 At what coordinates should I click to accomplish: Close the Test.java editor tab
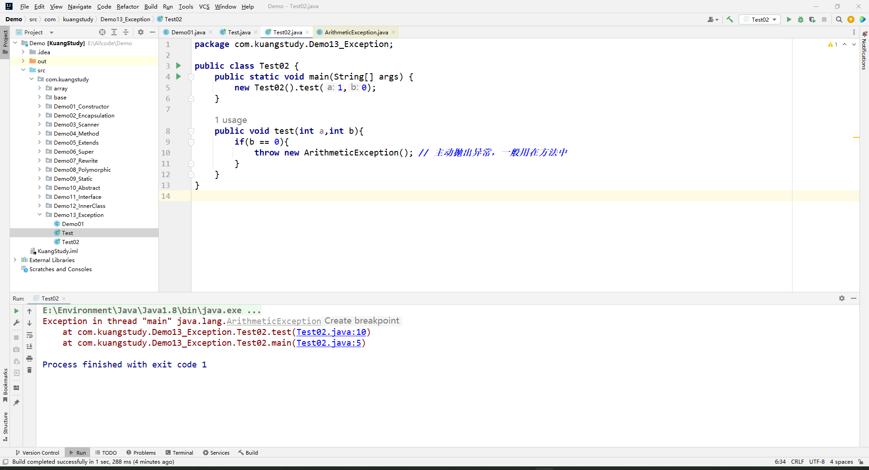(256, 32)
